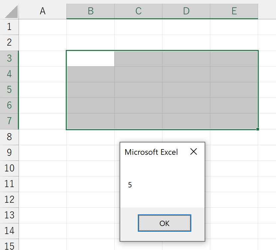
Task: Select row 7 header
Action: (9, 121)
